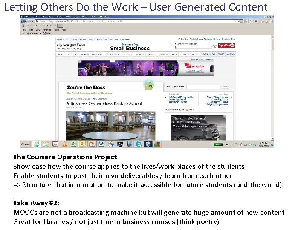Image resolution: width=307 pixels, height=230 pixels.
Task: Open Skype from the taskbar
Action: (x=139, y=144)
